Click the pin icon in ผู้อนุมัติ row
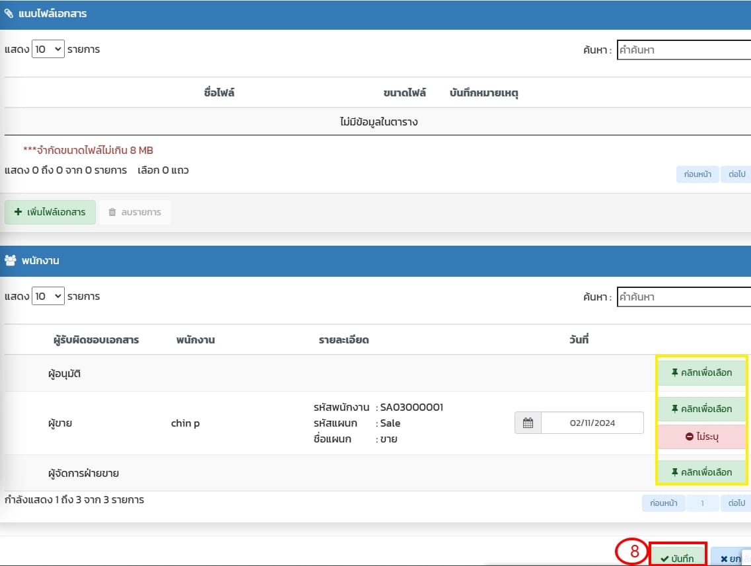The width and height of the screenshot is (751, 566). [674, 373]
